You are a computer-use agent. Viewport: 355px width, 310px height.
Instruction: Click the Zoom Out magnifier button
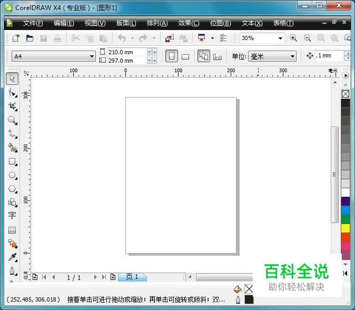(x=307, y=38)
